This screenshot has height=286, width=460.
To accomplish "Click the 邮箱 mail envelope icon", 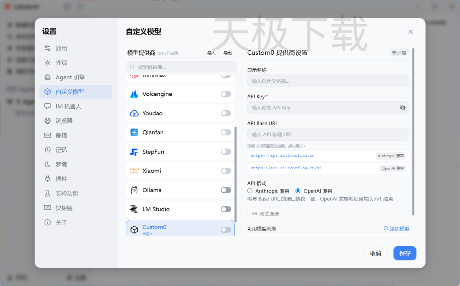I will (x=48, y=136).
